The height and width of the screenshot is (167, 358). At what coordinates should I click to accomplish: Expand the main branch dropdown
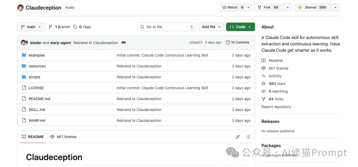[31, 27]
